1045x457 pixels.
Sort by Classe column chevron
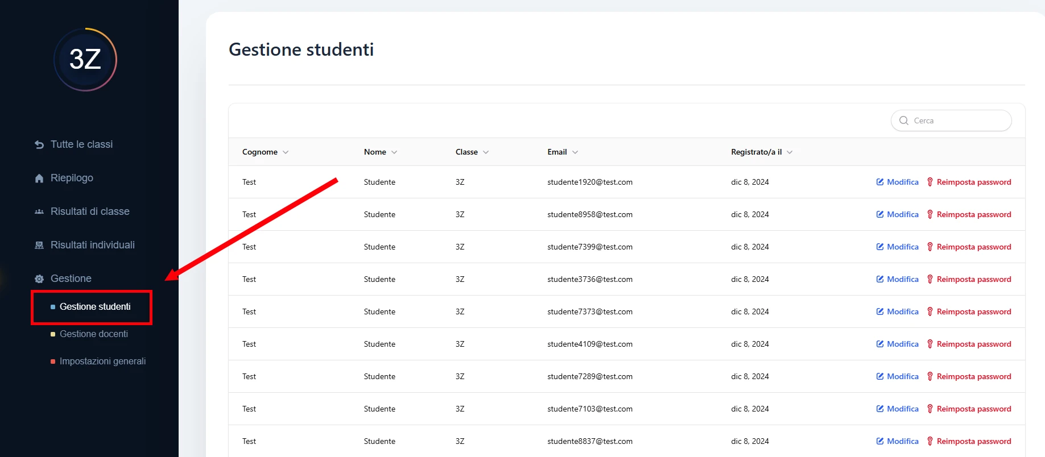[x=486, y=152]
